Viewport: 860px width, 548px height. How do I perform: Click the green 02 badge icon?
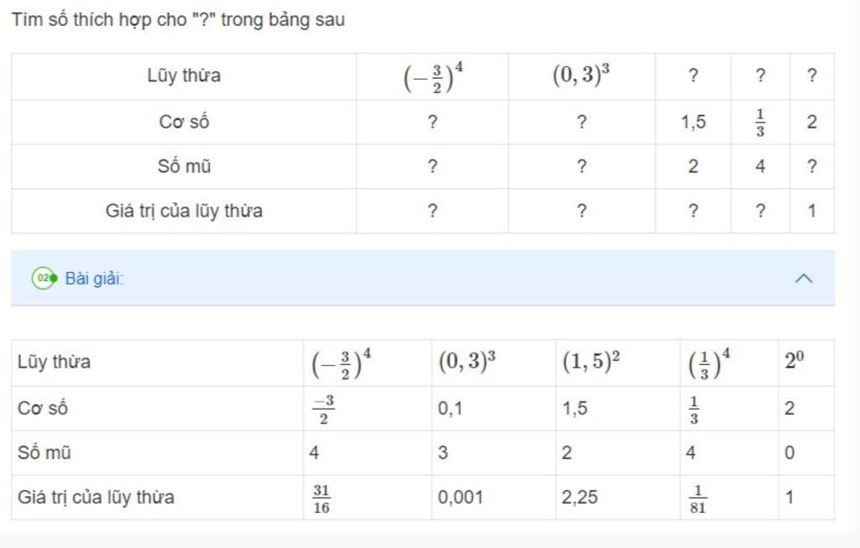coord(44,279)
